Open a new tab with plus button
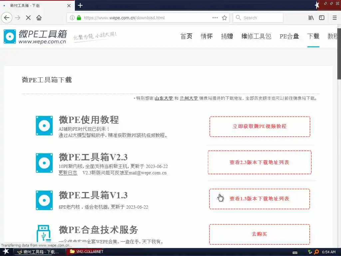The height and width of the screenshot is (256, 341). (x=80, y=5)
